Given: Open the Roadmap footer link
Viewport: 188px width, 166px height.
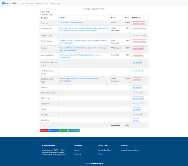Looking at the screenshot, I should point(78,154).
